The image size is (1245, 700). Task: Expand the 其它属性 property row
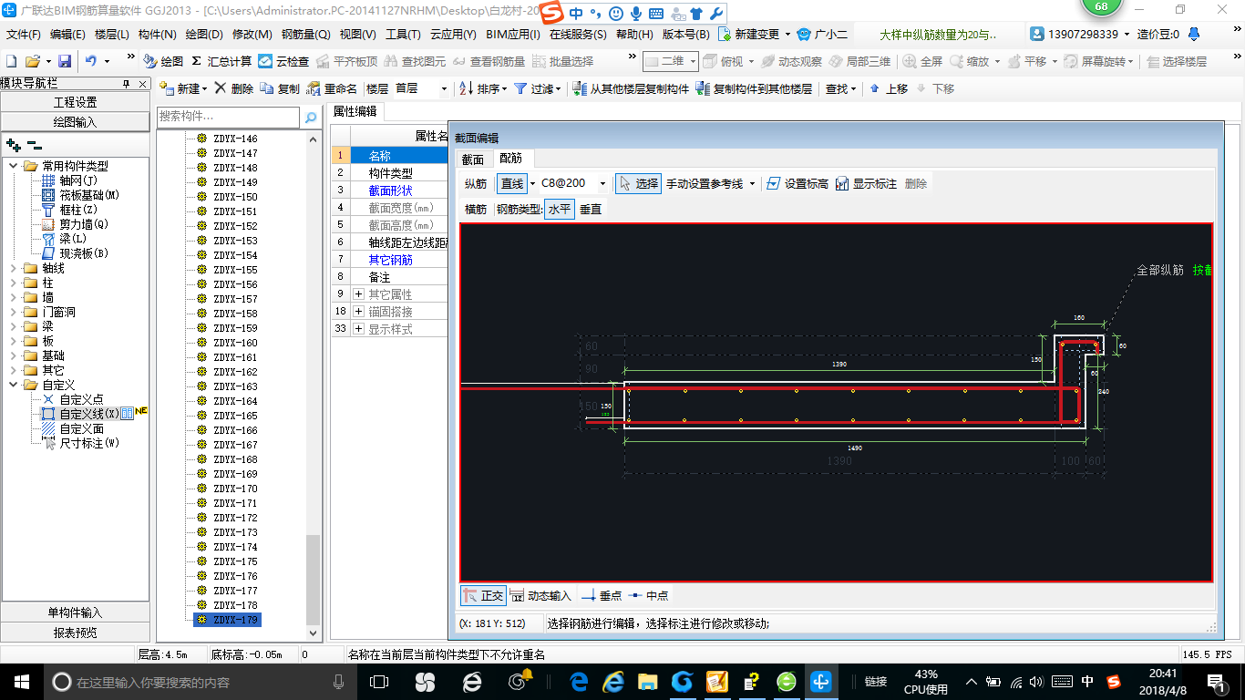click(x=359, y=294)
